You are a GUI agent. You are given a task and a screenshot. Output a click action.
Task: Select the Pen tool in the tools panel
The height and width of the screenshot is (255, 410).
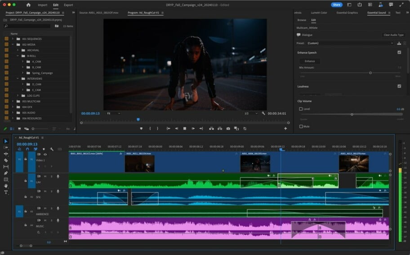tap(6, 173)
